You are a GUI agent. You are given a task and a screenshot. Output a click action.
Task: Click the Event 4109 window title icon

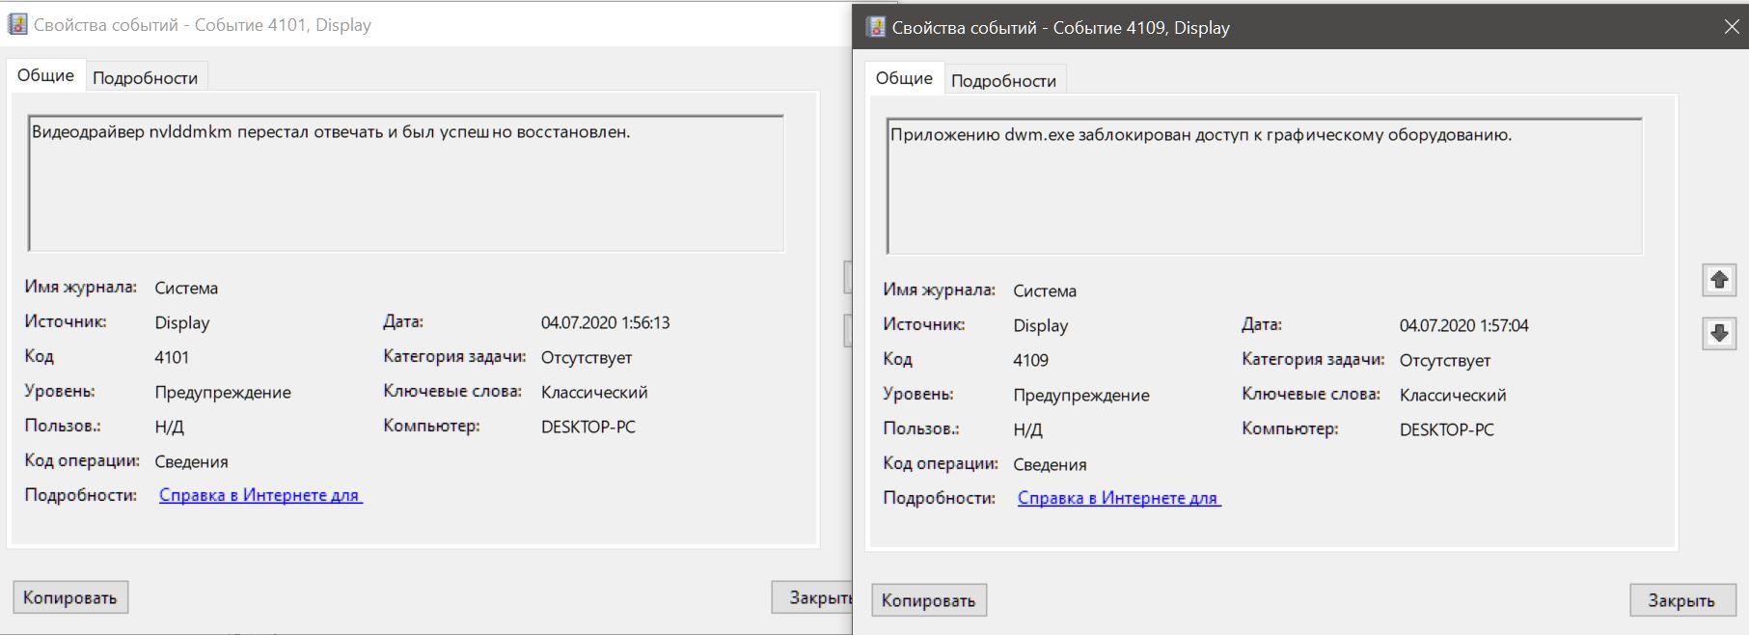click(876, 28)
